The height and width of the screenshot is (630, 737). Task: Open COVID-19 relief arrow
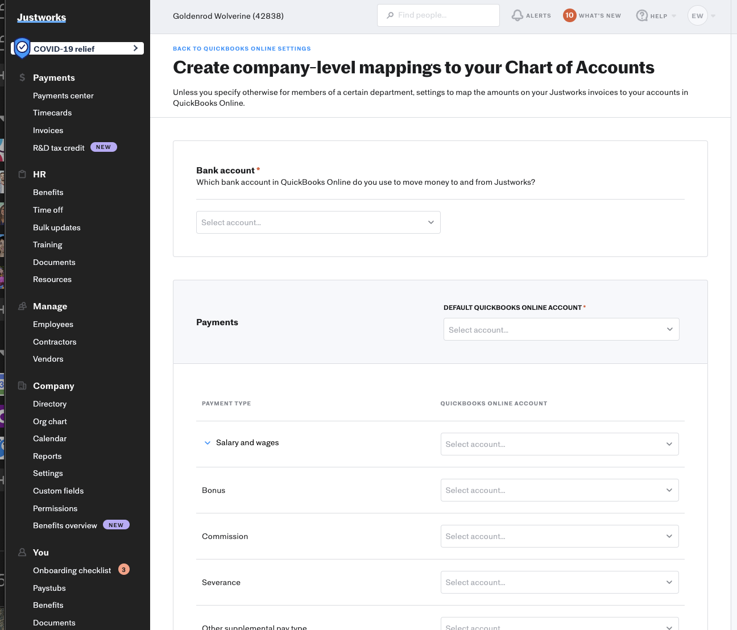pos(135,48)
